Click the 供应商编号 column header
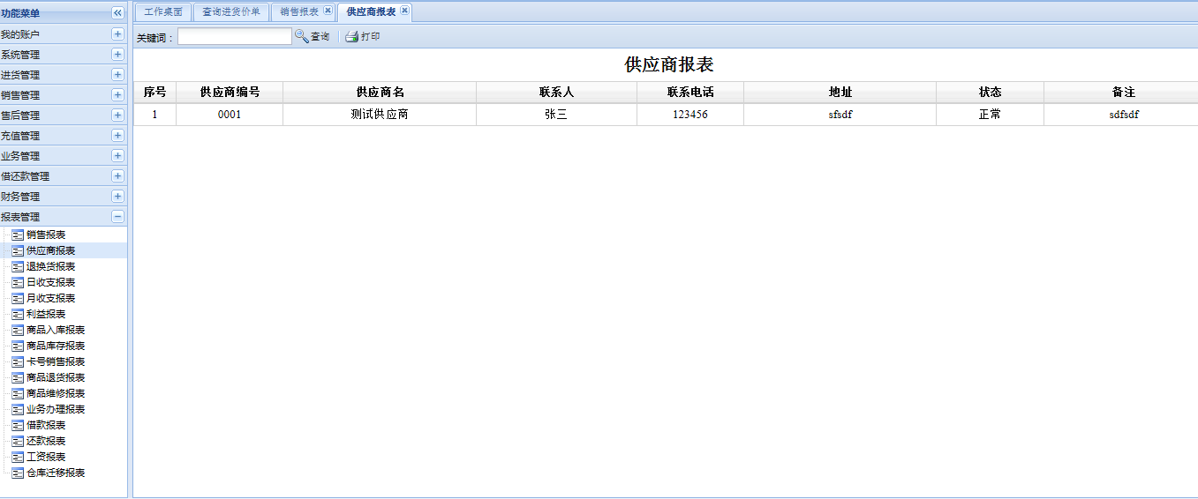The height and width of the screenshot is (499, 1198). 230,93
